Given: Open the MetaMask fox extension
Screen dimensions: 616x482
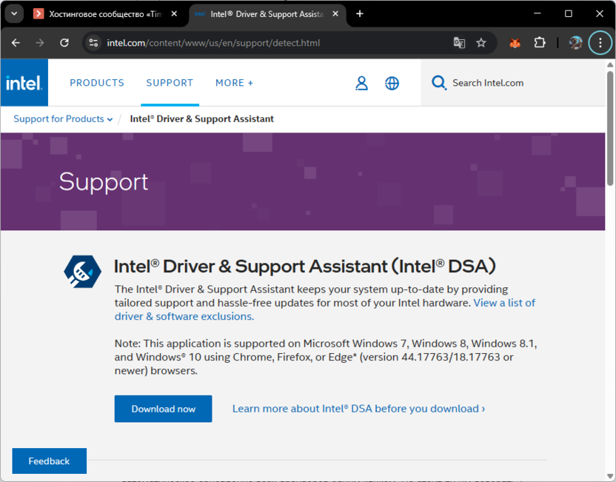Looking at the screenshot, I should (515, 43).
